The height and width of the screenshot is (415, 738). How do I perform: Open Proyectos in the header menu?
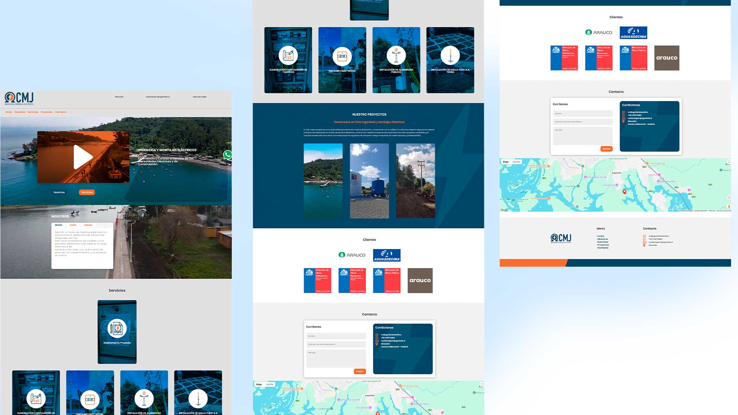(47, 112)
